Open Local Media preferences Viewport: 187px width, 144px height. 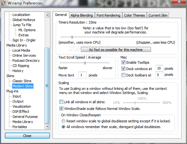point(21,50)
